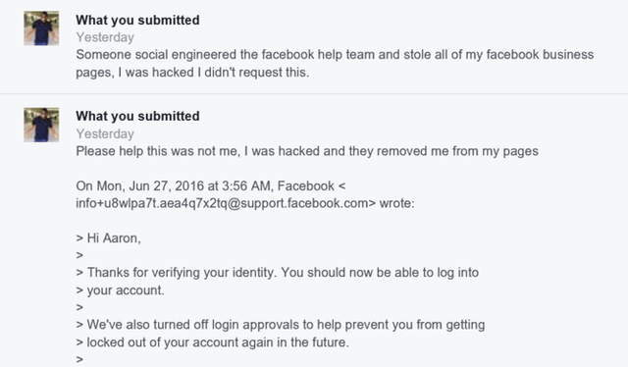The image size is (628, 367).
Task: Click the 'locked out of your account again' line
Action: [x=212, y=342]
